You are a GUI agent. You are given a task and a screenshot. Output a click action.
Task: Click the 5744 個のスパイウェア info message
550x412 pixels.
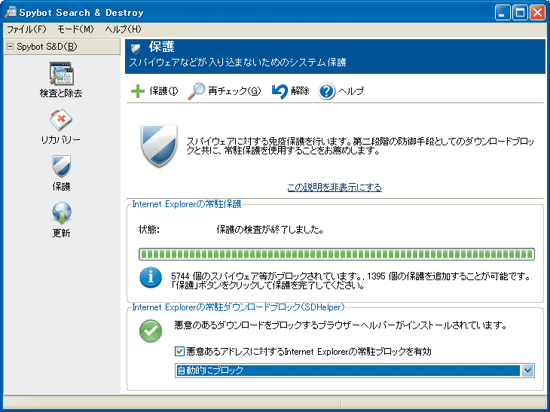pos(351,281)
